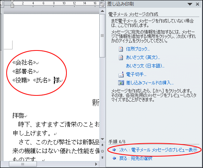Click the 電子切手 link

pos(136,74)
